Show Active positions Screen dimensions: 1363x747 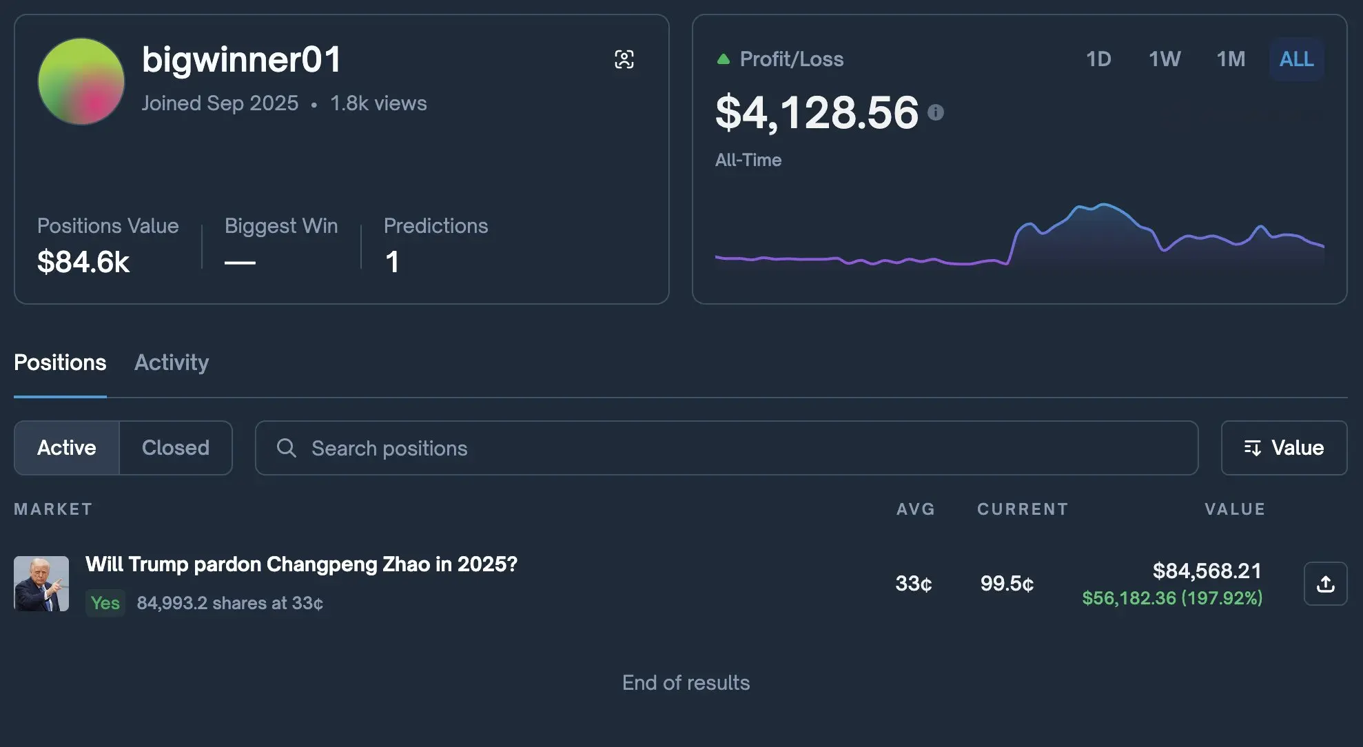67,448
